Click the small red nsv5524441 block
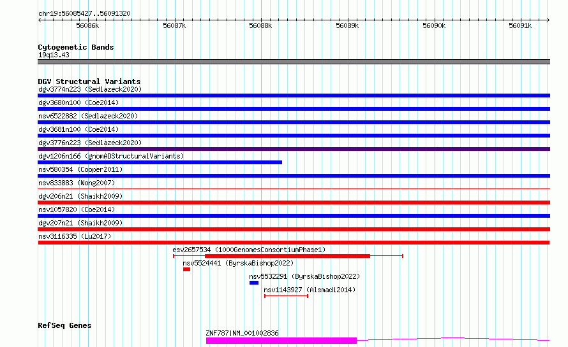Image resolution: width=568 pixels, height=347 pixels. [186, 269]
